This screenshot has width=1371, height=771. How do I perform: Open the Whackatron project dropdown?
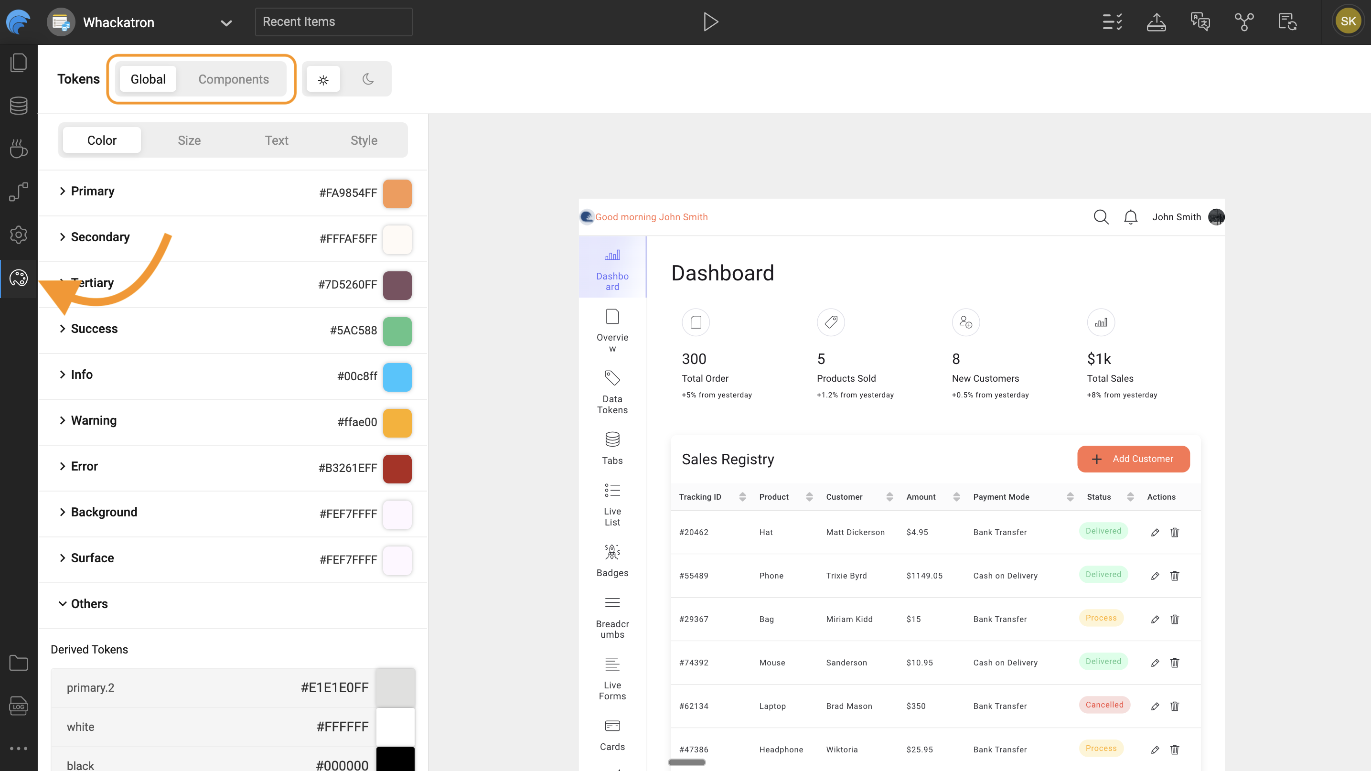[226, 23]
